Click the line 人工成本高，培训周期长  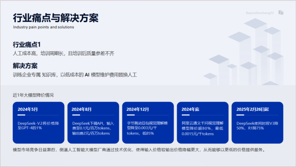click(x=63, y=53)
